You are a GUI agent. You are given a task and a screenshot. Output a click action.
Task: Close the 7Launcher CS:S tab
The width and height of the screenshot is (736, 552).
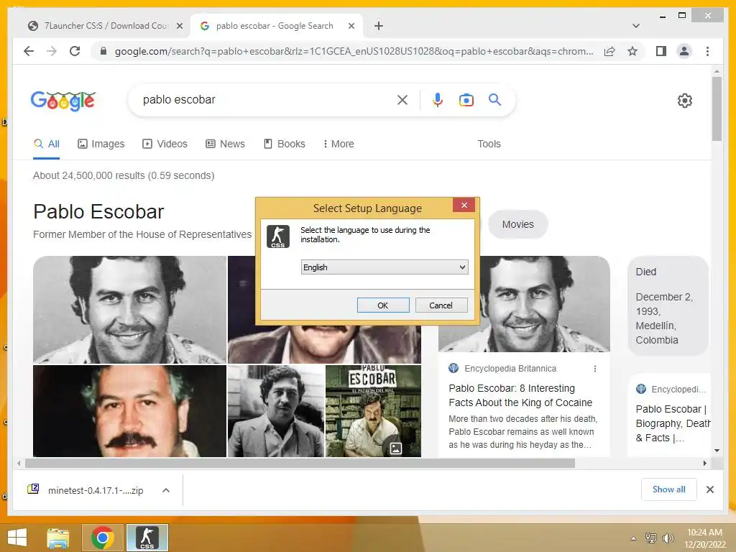(x=179, y=26)
